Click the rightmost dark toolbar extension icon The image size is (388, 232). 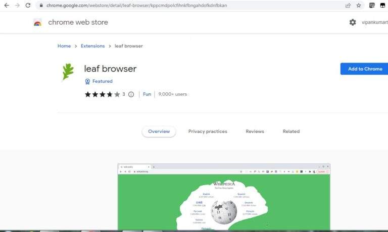[382, 5]
